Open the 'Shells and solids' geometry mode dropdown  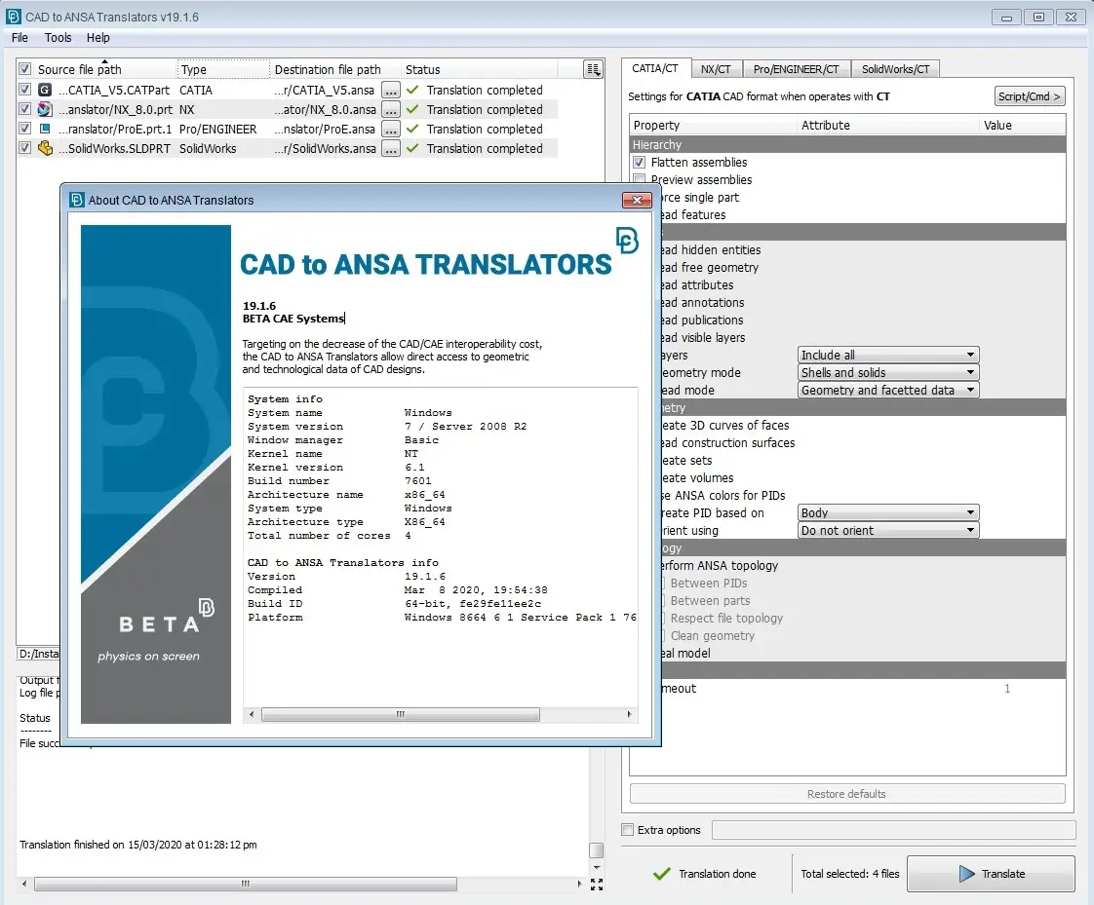[x=888, y=372]
